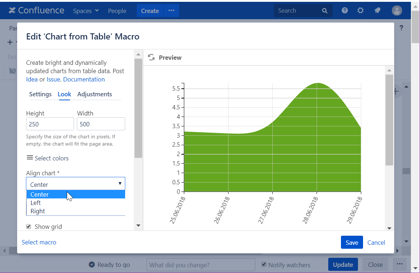This screenshot has height=273, width=420.
Task: Click the Cancel link
Action: [x=376, y=243]
